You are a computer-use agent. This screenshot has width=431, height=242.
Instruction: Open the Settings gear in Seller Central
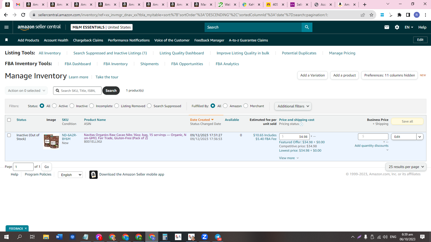pyautogui.click(x=397, y=27)
